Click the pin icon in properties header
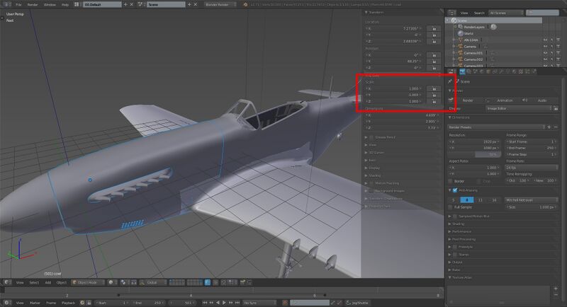567x307 pixels. 450,81
